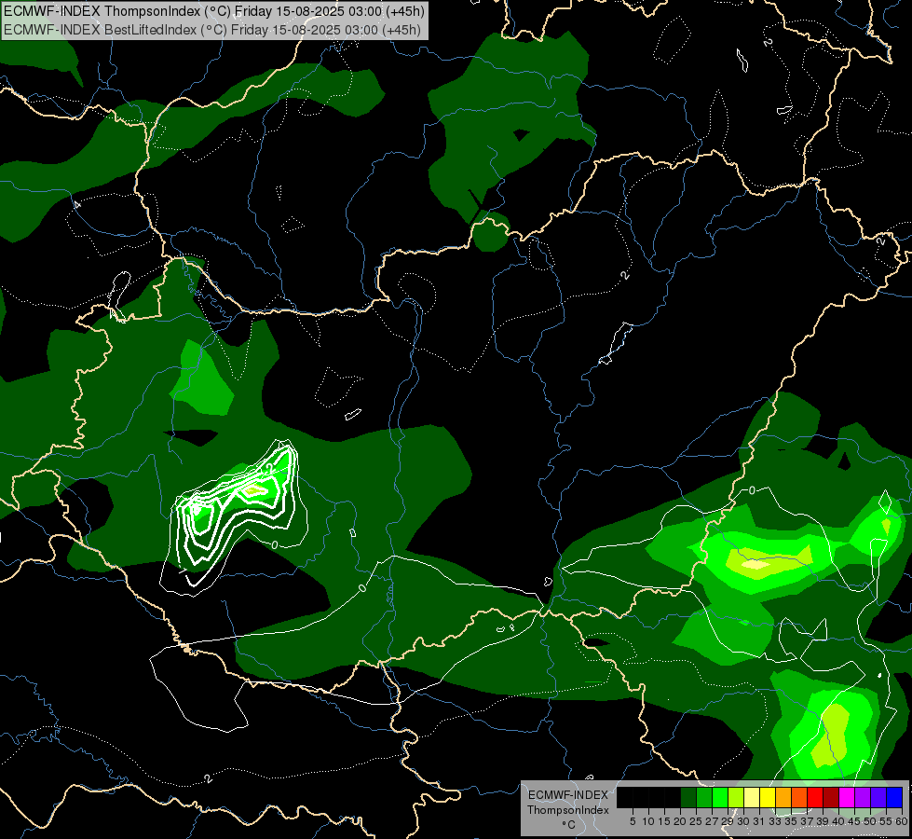Pick the orange 33–35 legend swatch
This screenshot has height=839, width=912.
click(783, 797)
